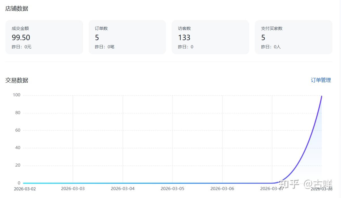
Task: Select the 支付买家数 stat card
Action: [x=293, y=37]
